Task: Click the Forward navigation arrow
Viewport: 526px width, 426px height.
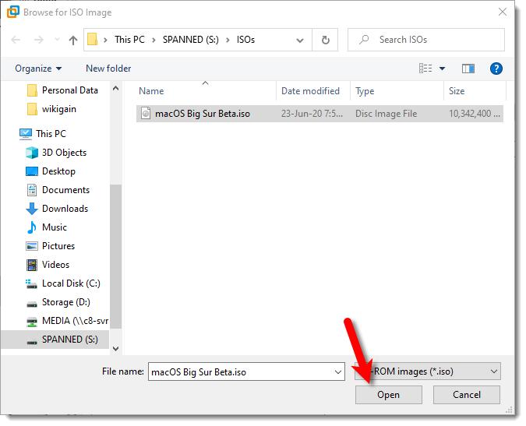Action: click(39, 40)
